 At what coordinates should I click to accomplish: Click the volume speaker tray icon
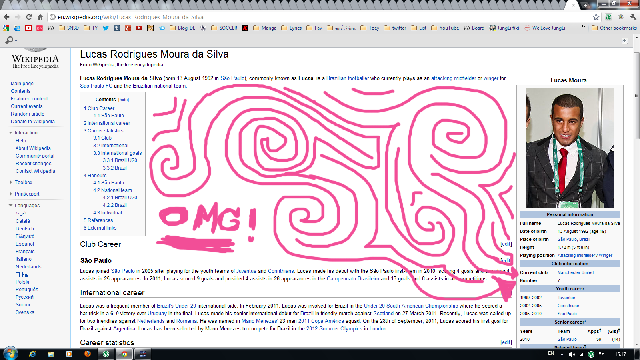pyautogui.click(x=572, y=354)
